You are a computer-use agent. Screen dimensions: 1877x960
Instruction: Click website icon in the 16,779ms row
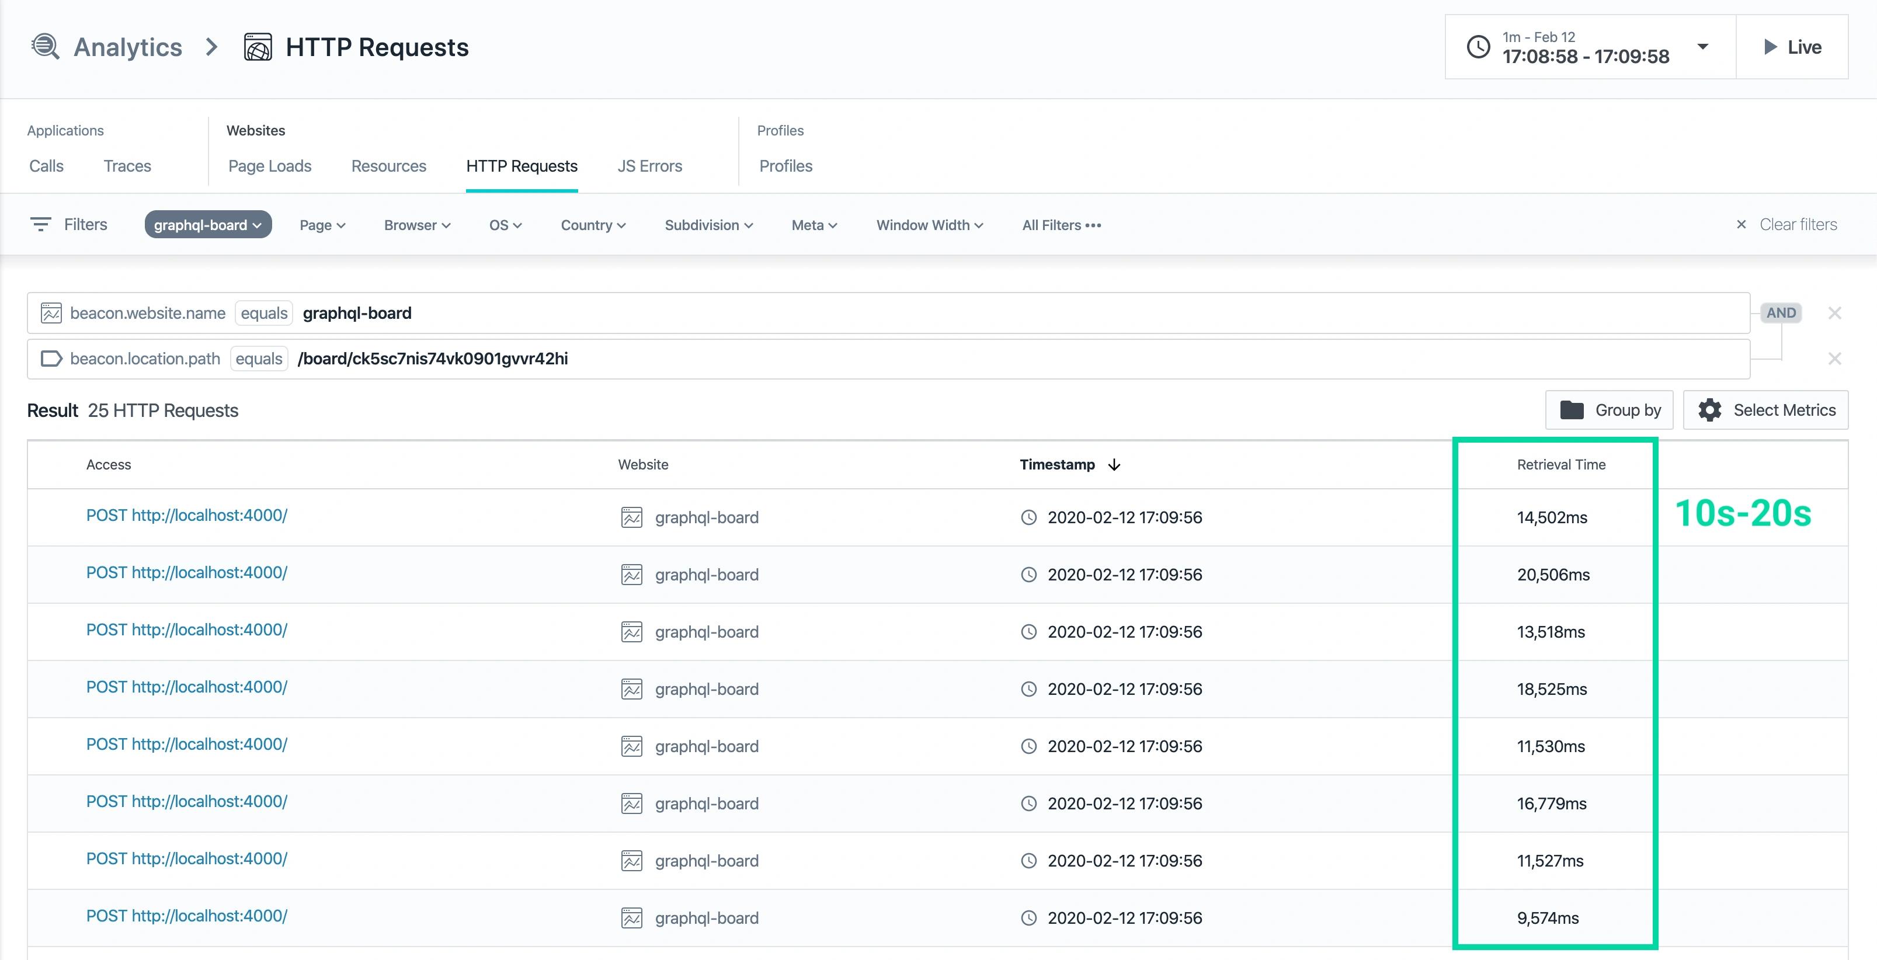632,804
